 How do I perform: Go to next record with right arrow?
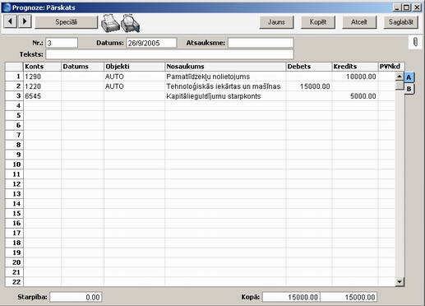coord(25,21)
